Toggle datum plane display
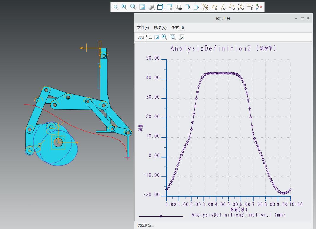The height and width of the screenshot is (229, 316). [x=215, y=7]
